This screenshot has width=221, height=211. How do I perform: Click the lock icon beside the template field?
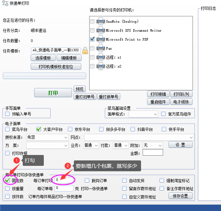[85, 50]
